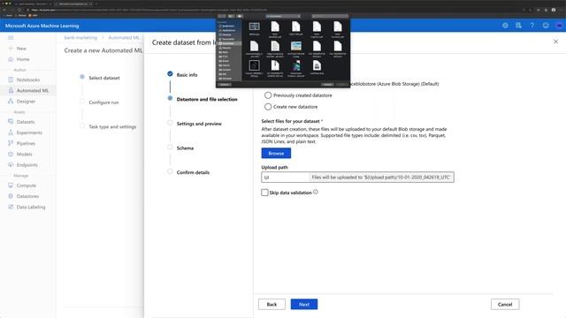Open folder location dropdown in file dialog

point(283,16)
